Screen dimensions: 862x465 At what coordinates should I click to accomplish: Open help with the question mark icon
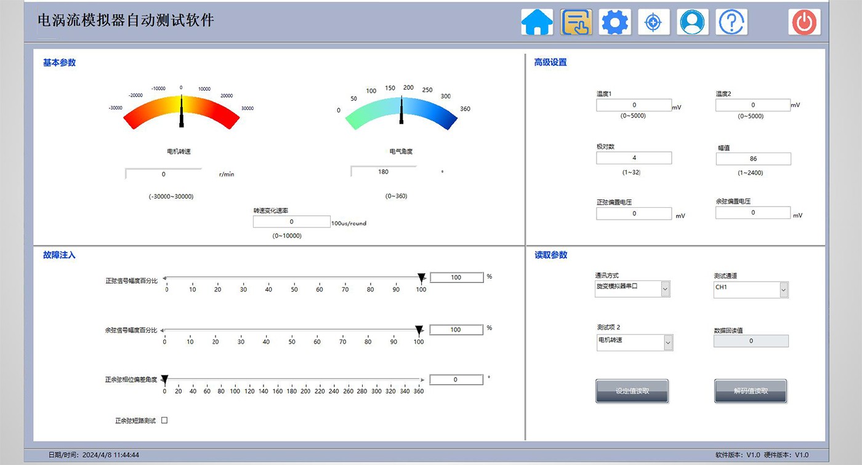[731, 23]
